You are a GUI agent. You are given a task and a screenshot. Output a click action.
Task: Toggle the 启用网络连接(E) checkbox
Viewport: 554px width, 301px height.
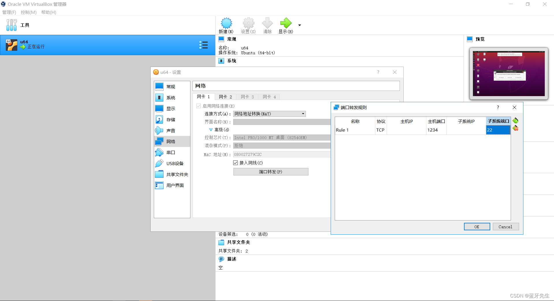[199, 106]
